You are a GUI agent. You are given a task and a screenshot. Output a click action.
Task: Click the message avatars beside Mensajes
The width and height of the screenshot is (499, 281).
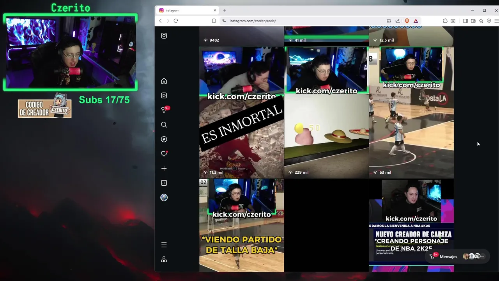click(x=473, y=256)
